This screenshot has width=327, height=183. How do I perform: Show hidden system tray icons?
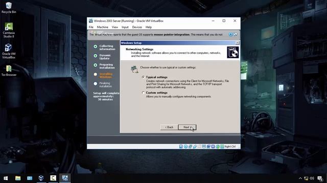(300, 178)
